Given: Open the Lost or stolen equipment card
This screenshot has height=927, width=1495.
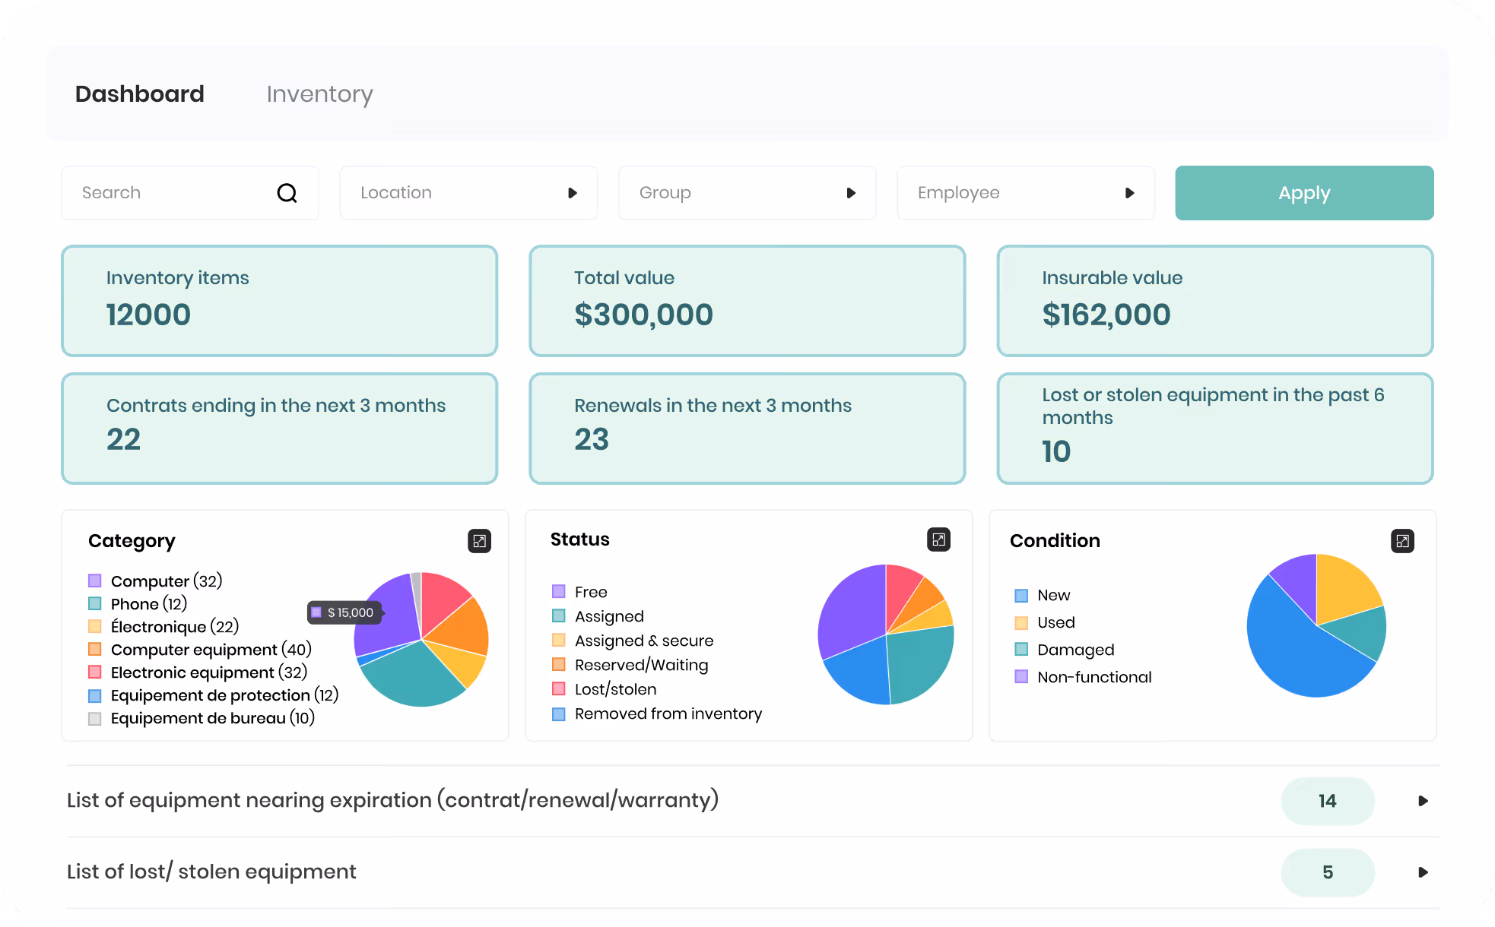Looking at the screenshot, I should [1215, 429].
